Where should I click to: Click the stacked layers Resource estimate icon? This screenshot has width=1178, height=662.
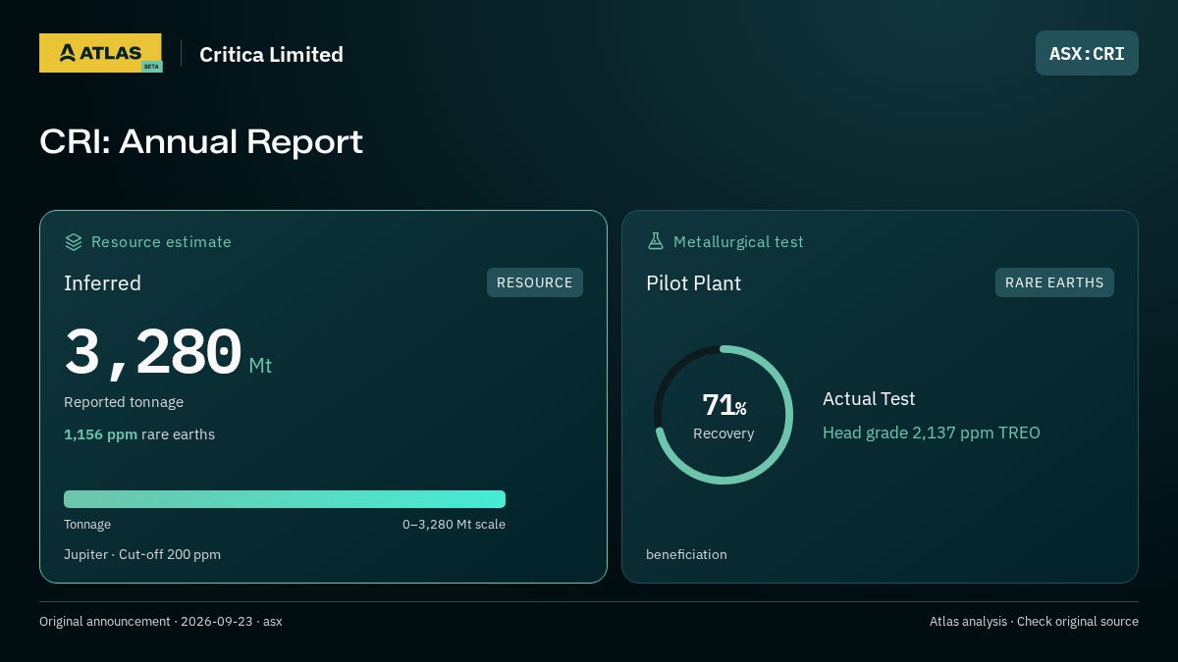click(x=74, y=241)
